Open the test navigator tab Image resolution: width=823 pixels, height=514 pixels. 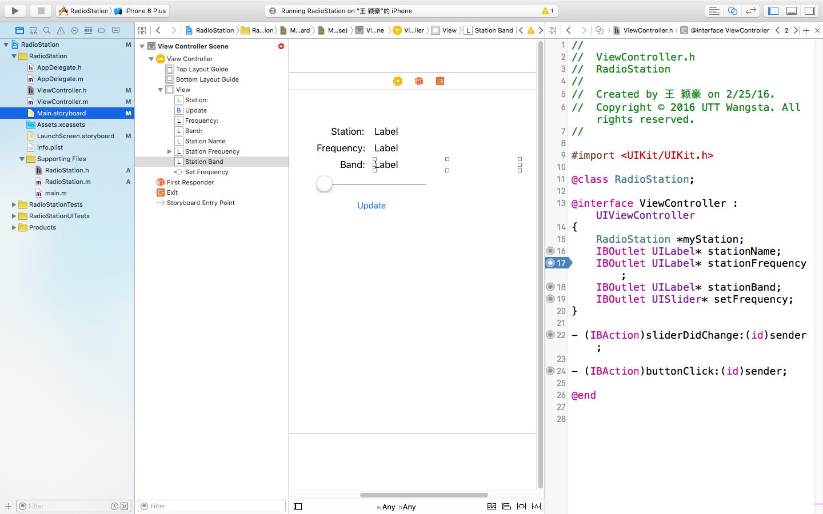[x=74, y=30]
